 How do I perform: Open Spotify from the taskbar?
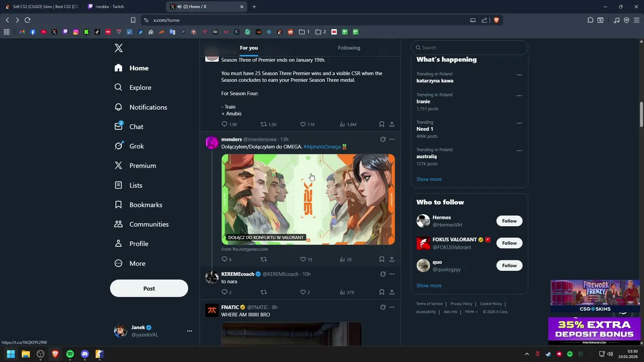point(70,354)
